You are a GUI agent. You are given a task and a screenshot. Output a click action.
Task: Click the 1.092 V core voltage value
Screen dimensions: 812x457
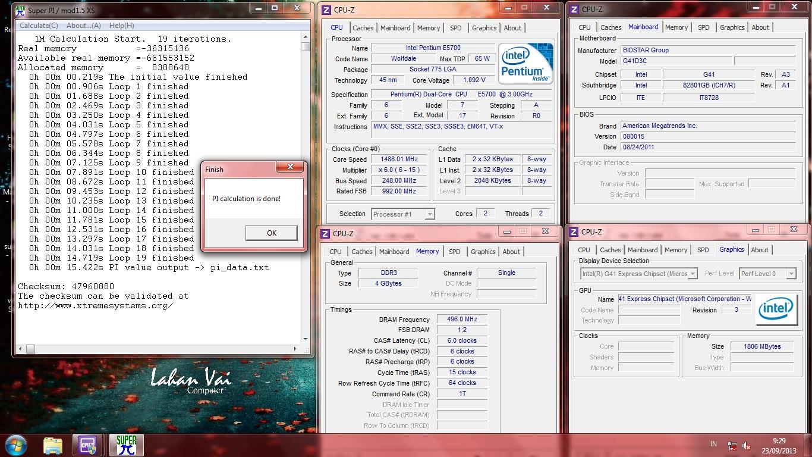[x=474, y=80]
